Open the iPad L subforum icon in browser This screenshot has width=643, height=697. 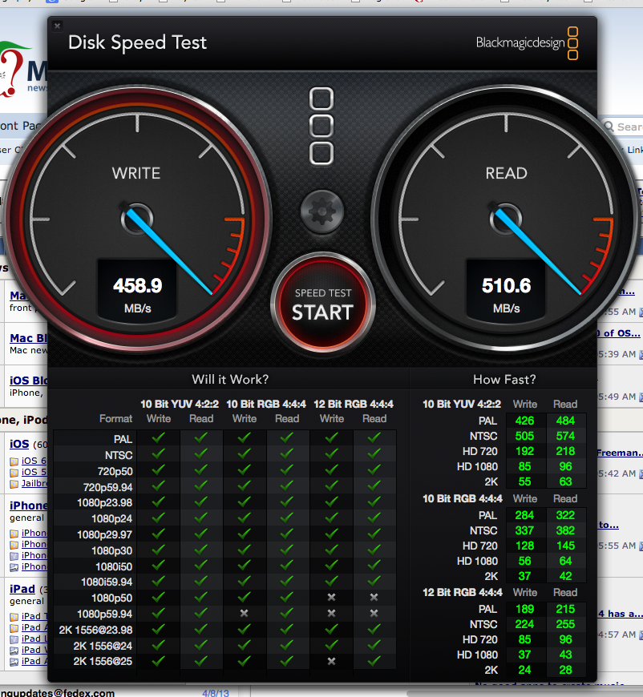(x=14, y=639)
